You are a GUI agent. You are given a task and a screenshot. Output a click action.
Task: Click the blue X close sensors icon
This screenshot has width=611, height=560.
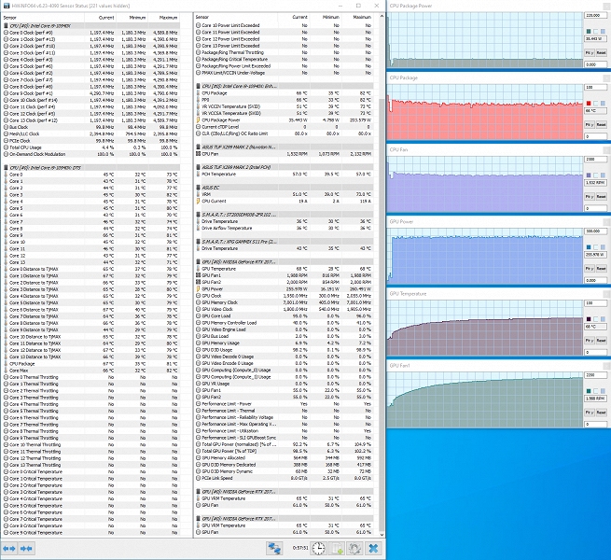(373, 548)
